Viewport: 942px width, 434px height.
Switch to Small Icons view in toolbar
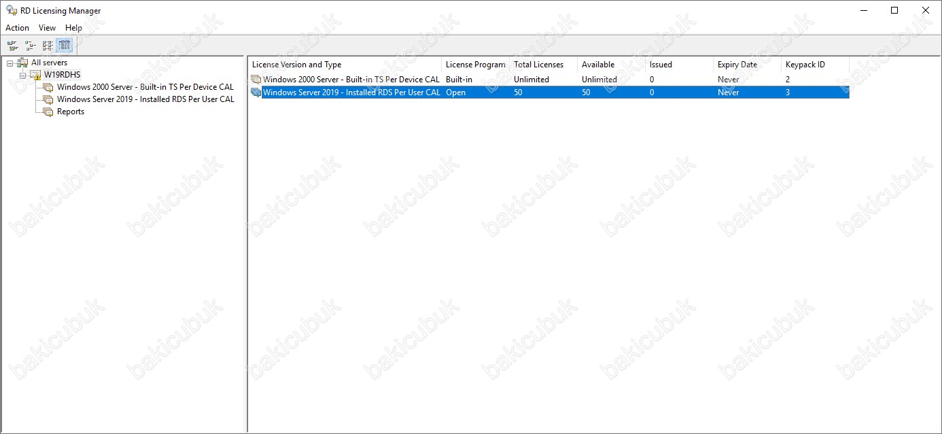point(30,46)
